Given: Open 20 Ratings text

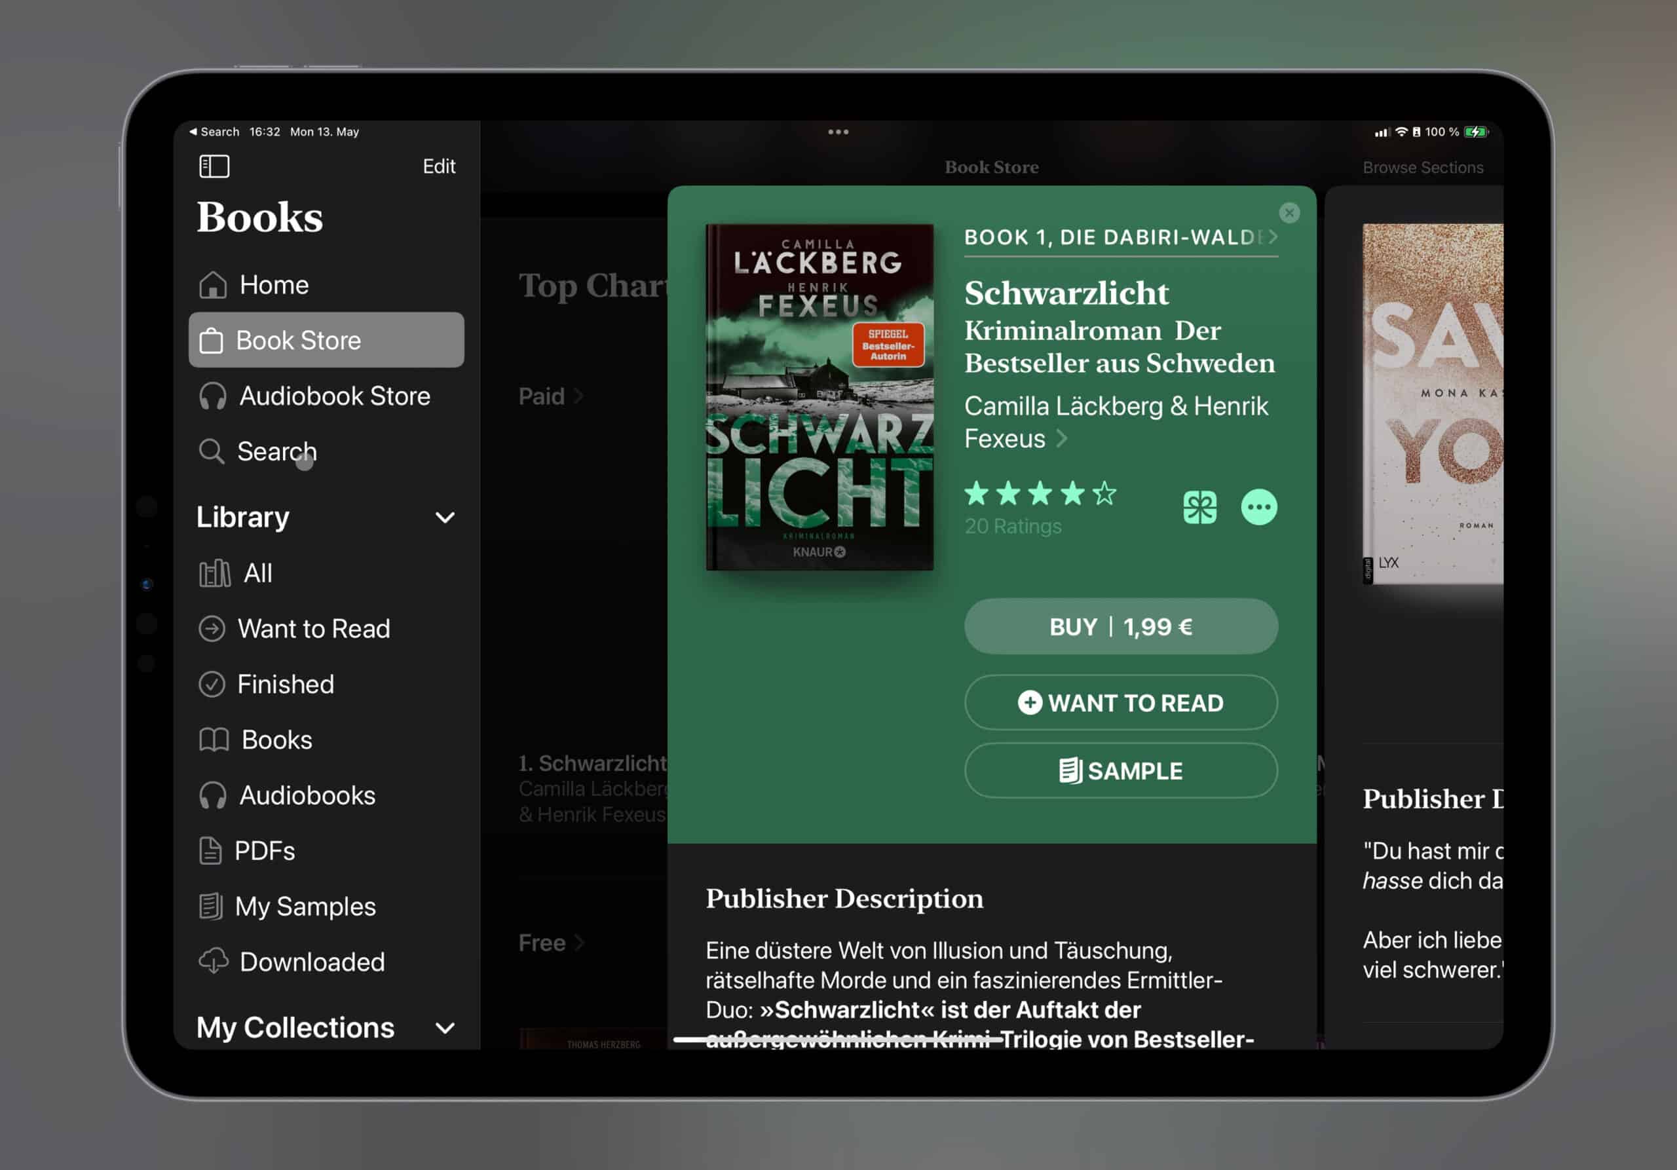Looking at the screenshot, I should tap(1012, 527).
